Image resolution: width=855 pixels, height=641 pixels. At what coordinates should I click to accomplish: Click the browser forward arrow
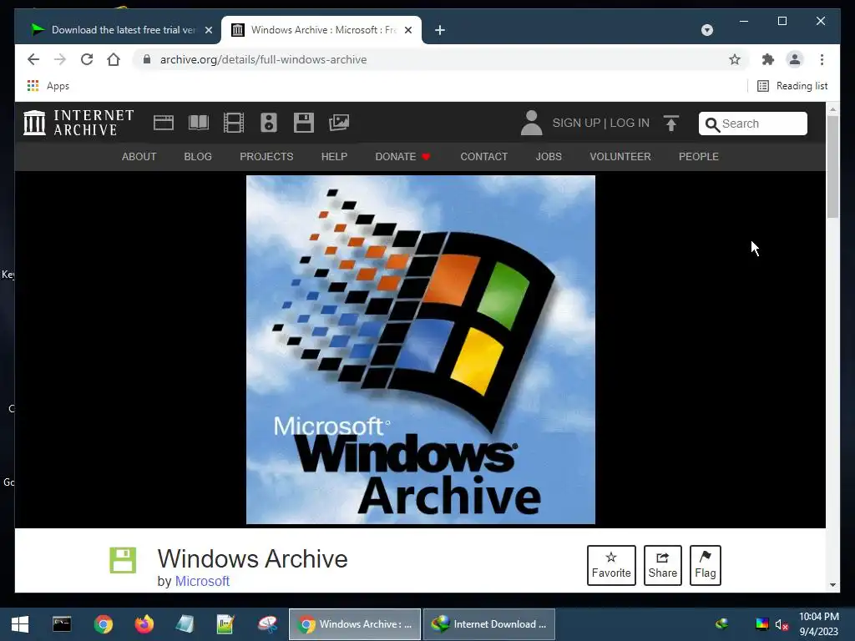click(x=60, y=59)
